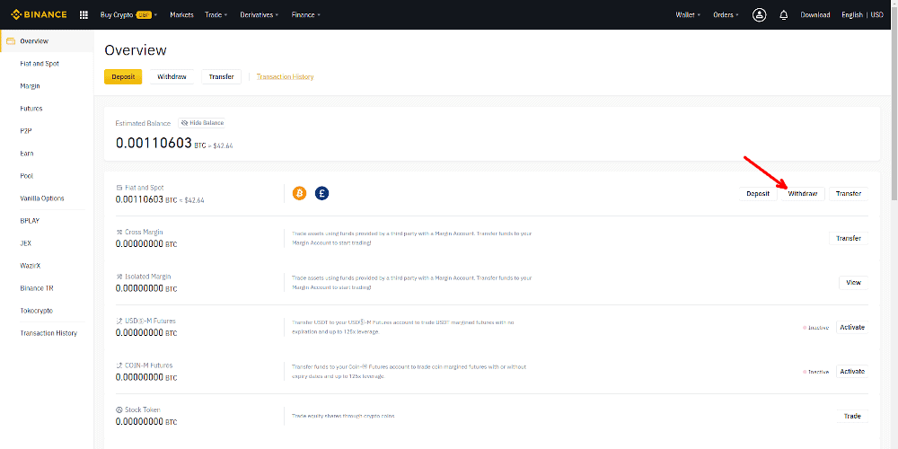Image resolution: width=898 pixels, height=449 pixels.
Task: Select Overview in the sidebar
Action: [x=47, y=41]
